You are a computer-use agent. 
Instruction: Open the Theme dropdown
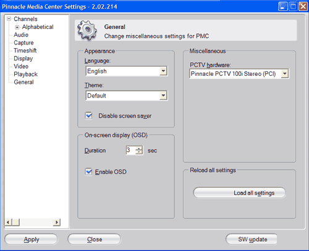tap(163, 96)
